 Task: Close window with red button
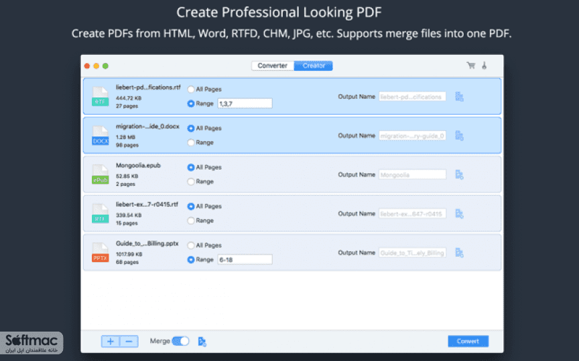click(87, 66)
